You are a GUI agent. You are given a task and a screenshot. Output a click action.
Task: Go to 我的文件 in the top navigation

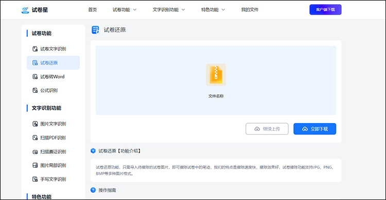pyautogui.click(x=250, y=10)
